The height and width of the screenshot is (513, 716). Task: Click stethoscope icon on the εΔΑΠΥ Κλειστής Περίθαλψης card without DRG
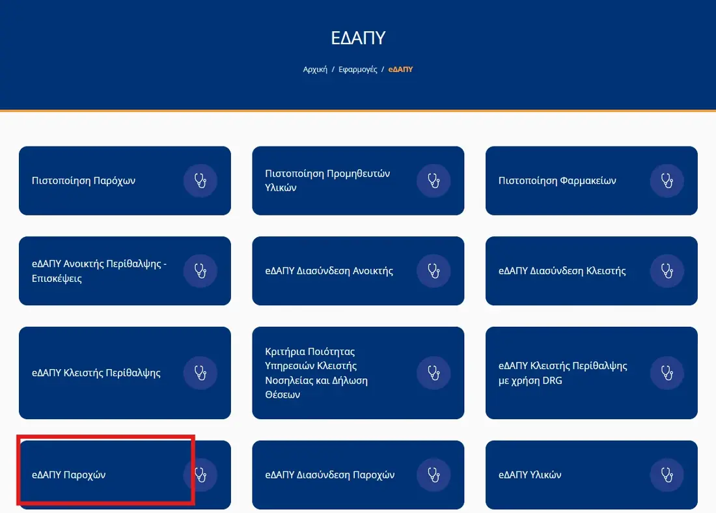[200, 373]
